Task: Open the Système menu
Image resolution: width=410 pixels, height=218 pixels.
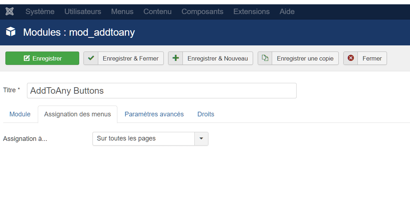Action: coord(40,12)
